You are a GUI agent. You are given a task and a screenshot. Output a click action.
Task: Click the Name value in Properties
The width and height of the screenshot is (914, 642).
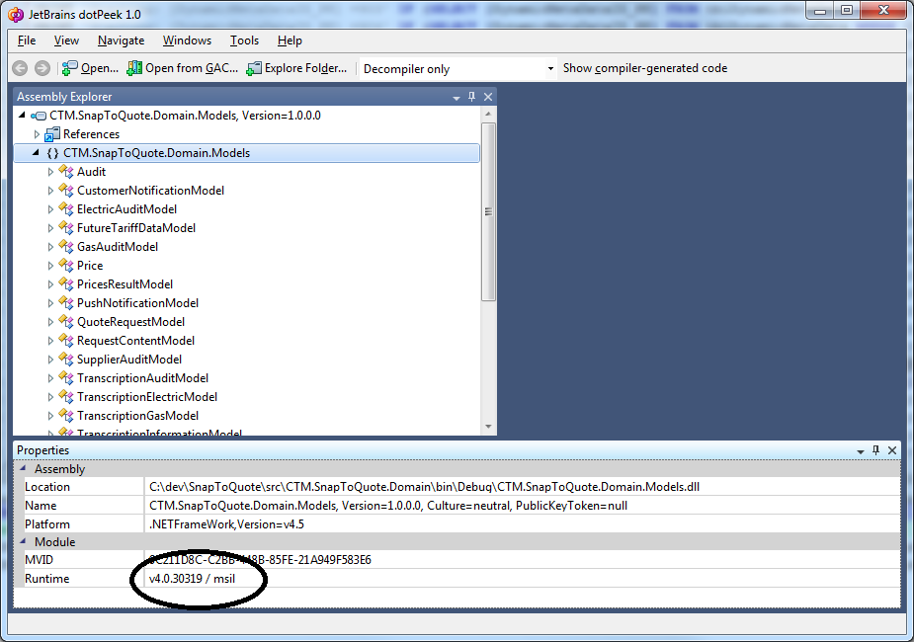coord(388,506)
